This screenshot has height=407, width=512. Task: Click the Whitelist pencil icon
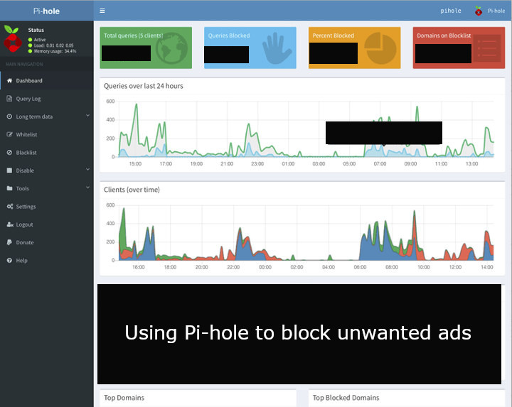[x=9, y=134]
